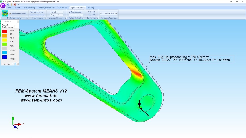Switch to the Netzgenerierung ribbon tab
Image resolution: width=246 pixels, height=138 pixels.
point(29,8)
